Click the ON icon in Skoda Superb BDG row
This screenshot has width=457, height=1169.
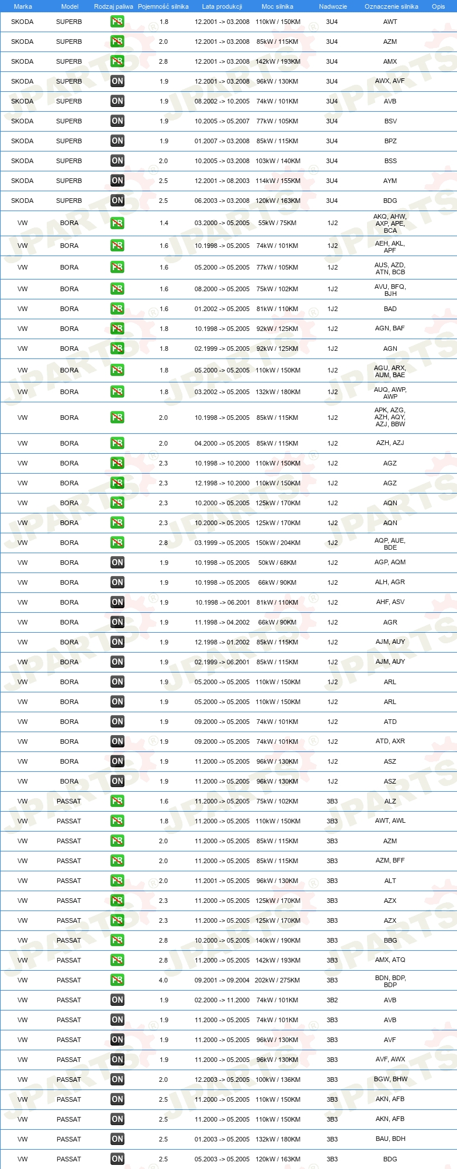point(117,201)
